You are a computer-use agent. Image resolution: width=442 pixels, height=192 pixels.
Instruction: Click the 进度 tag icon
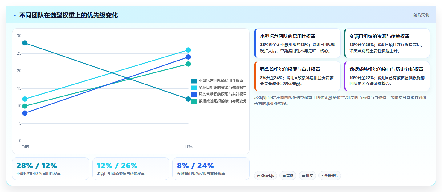pyautogui.click(x=303, y=176)
